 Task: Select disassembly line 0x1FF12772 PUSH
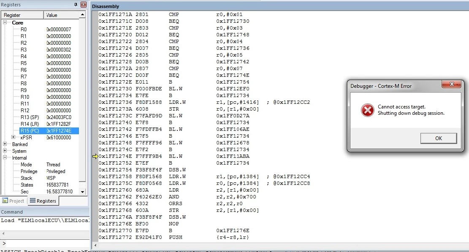[x=174, y=237]
